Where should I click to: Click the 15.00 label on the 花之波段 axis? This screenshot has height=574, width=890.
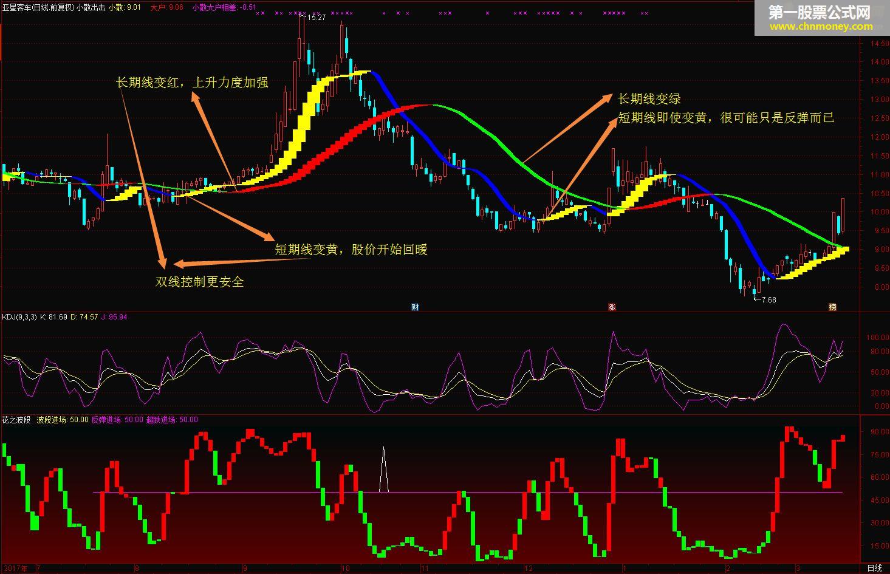point(880,546)
